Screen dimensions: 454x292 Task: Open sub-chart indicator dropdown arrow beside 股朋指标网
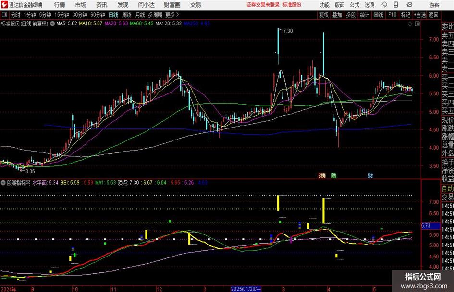click(x=3, y=183)
